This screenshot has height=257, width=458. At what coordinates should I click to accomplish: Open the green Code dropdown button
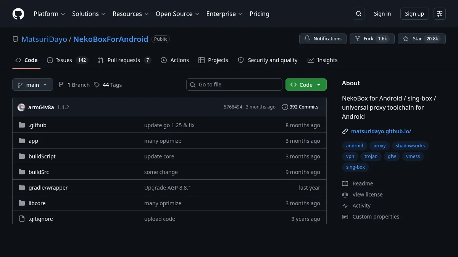coord(306,85)
